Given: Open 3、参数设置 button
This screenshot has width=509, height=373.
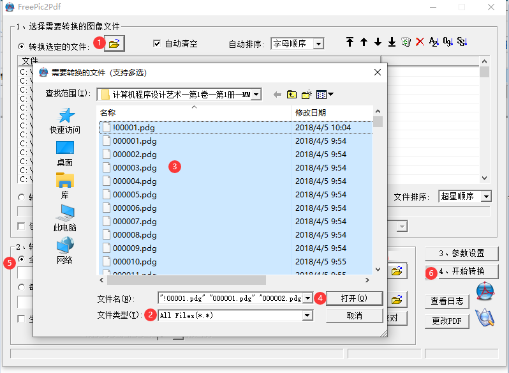Looking at the screenshot, I should tap(462, 254).
